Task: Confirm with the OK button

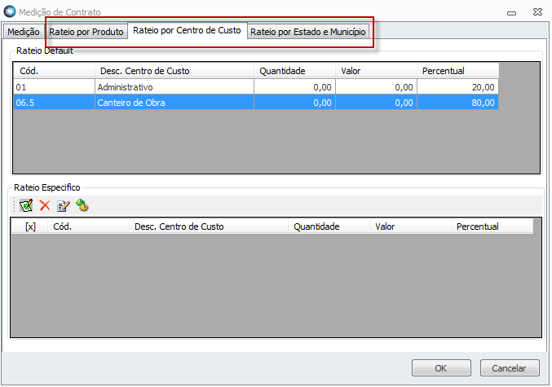Action: (441, 368)
